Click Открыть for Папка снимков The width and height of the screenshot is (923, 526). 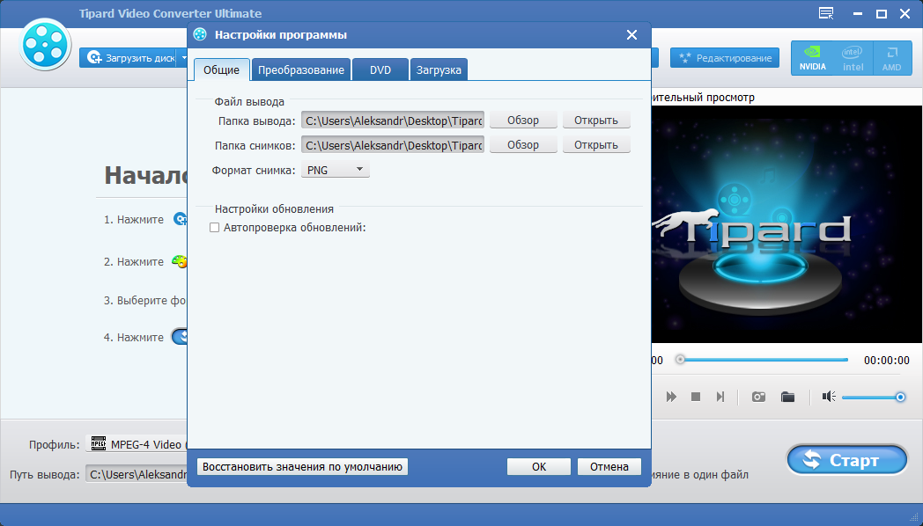tap(596, 145)
